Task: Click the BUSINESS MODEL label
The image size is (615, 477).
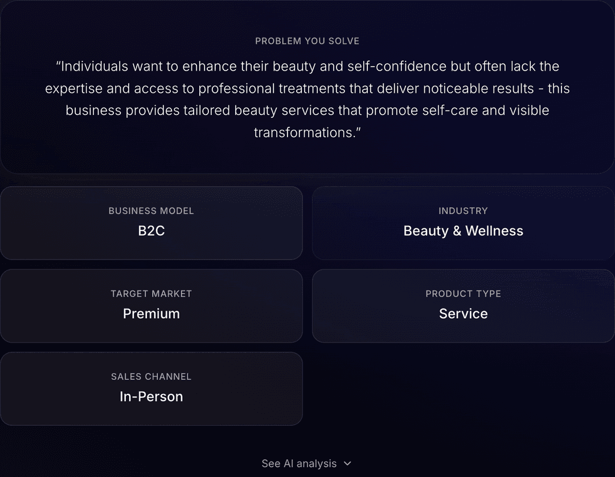Action: [x=151, y=211]
